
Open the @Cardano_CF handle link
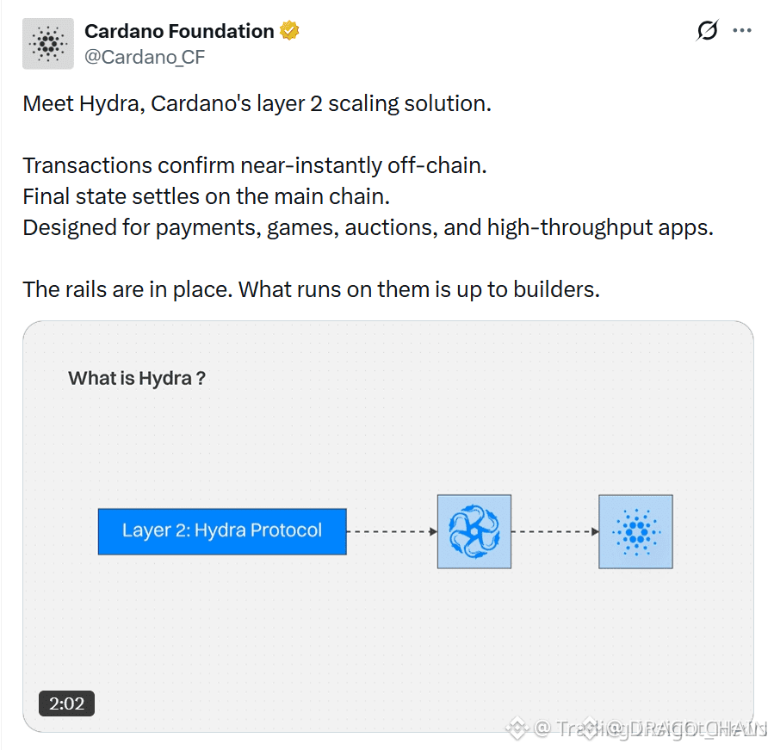(x=145, y=58)
